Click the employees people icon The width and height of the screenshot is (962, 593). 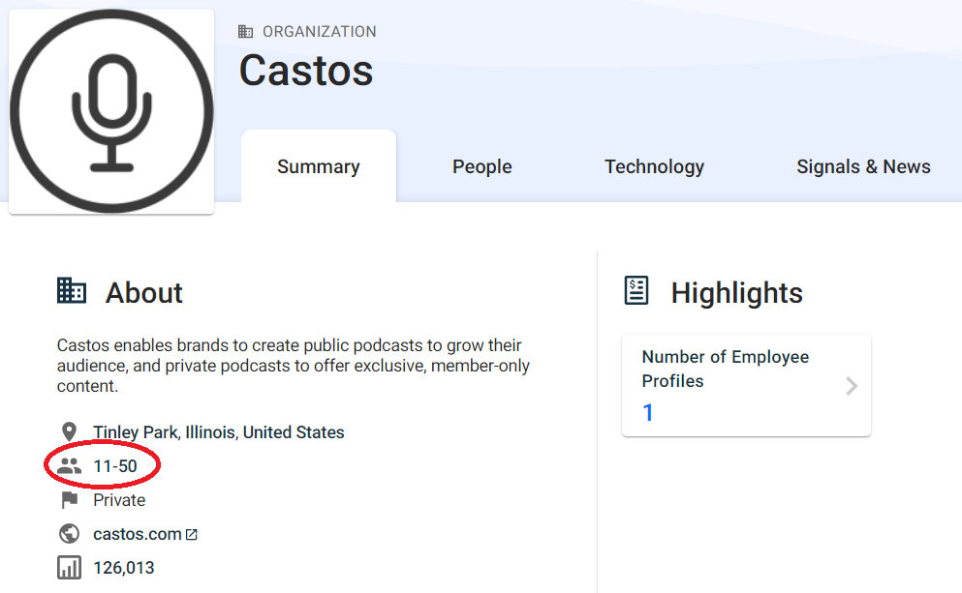pyautogui.click(x=69, y=466)
